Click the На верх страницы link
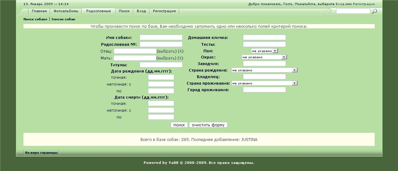 coord(41,153)
